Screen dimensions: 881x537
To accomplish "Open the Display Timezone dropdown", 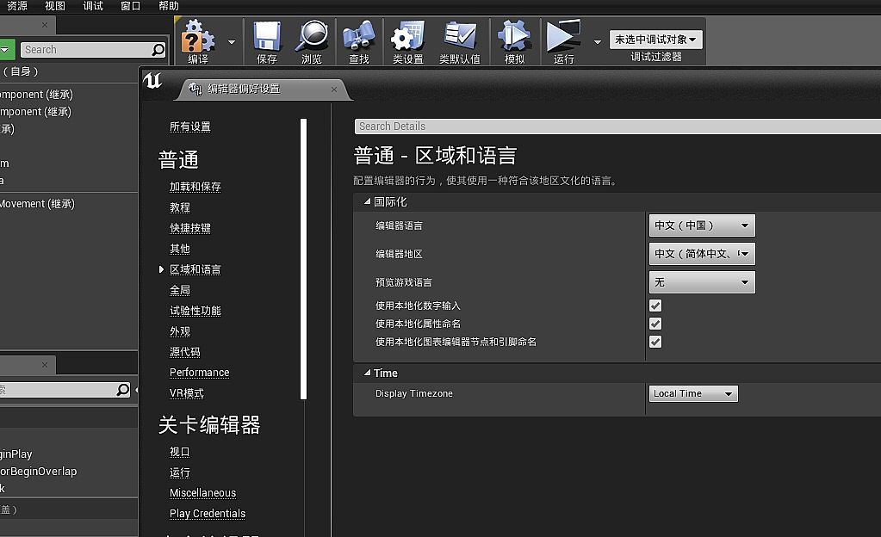I will click(692, 393).
